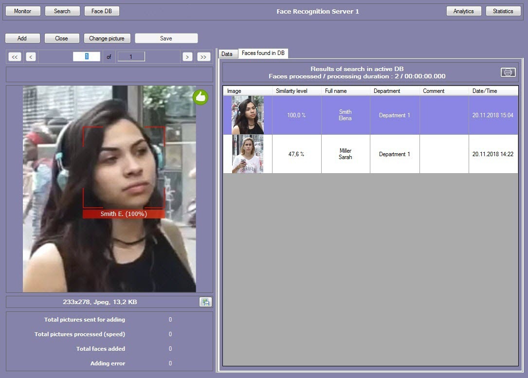Switch to the Data tab
The width and height of the screenshot is (528, 378).
tap(227, 54)
